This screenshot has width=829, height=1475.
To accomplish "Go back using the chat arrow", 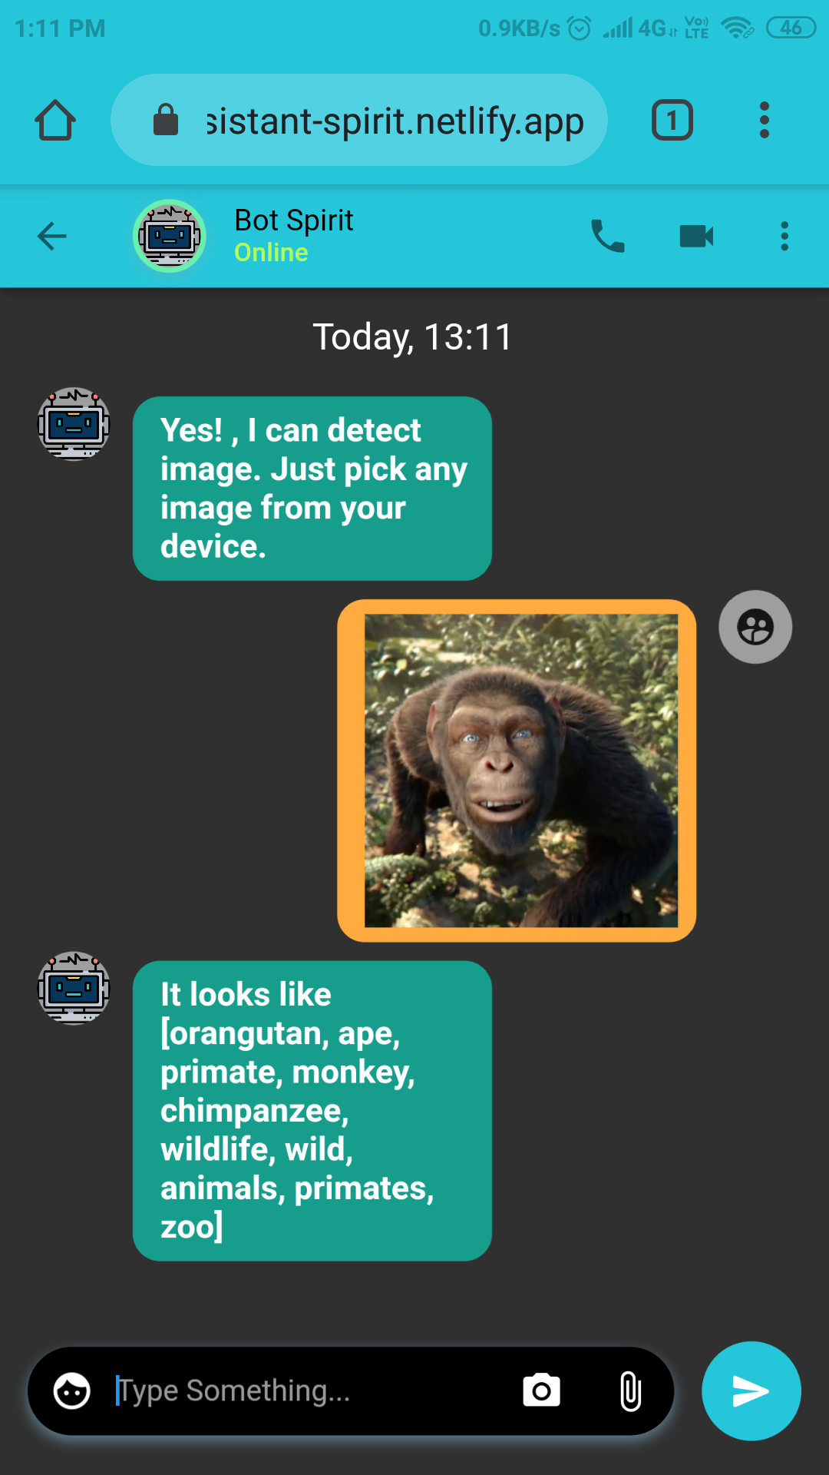I will [52, 236].
